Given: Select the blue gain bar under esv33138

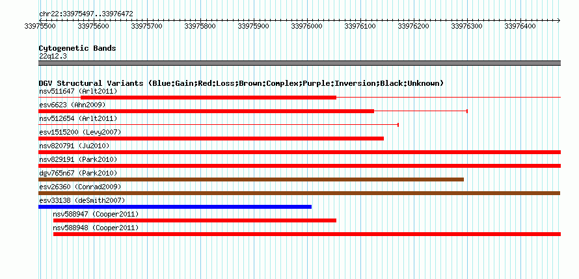Looking at the screenshot, I should [x=175, y=207].
